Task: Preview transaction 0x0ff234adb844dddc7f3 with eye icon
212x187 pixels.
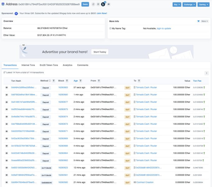Action: click(x=7, y=109)
